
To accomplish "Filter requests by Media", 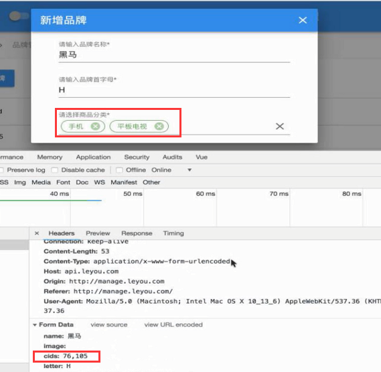I will tap(41, 182).
